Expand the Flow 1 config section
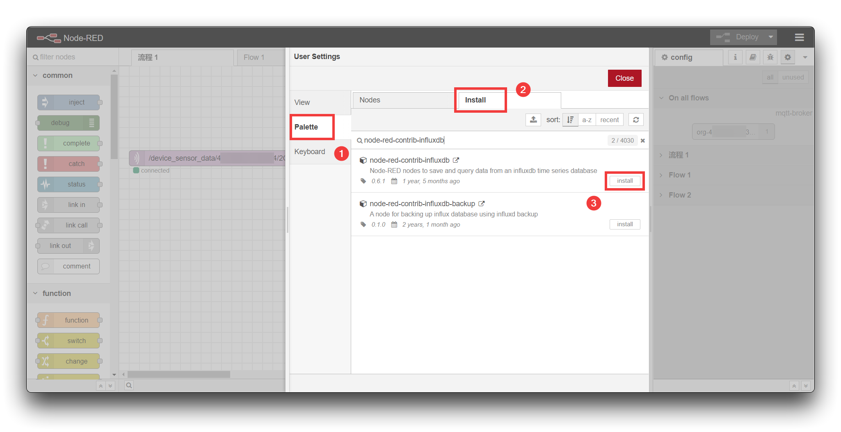The image size is (841, 432). click(734, 175)
